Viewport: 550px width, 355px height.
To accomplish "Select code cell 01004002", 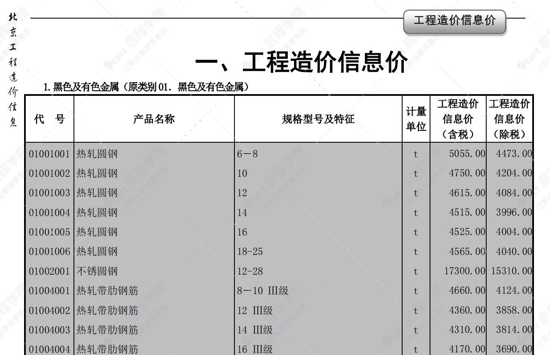I will [x=49, y=310].
